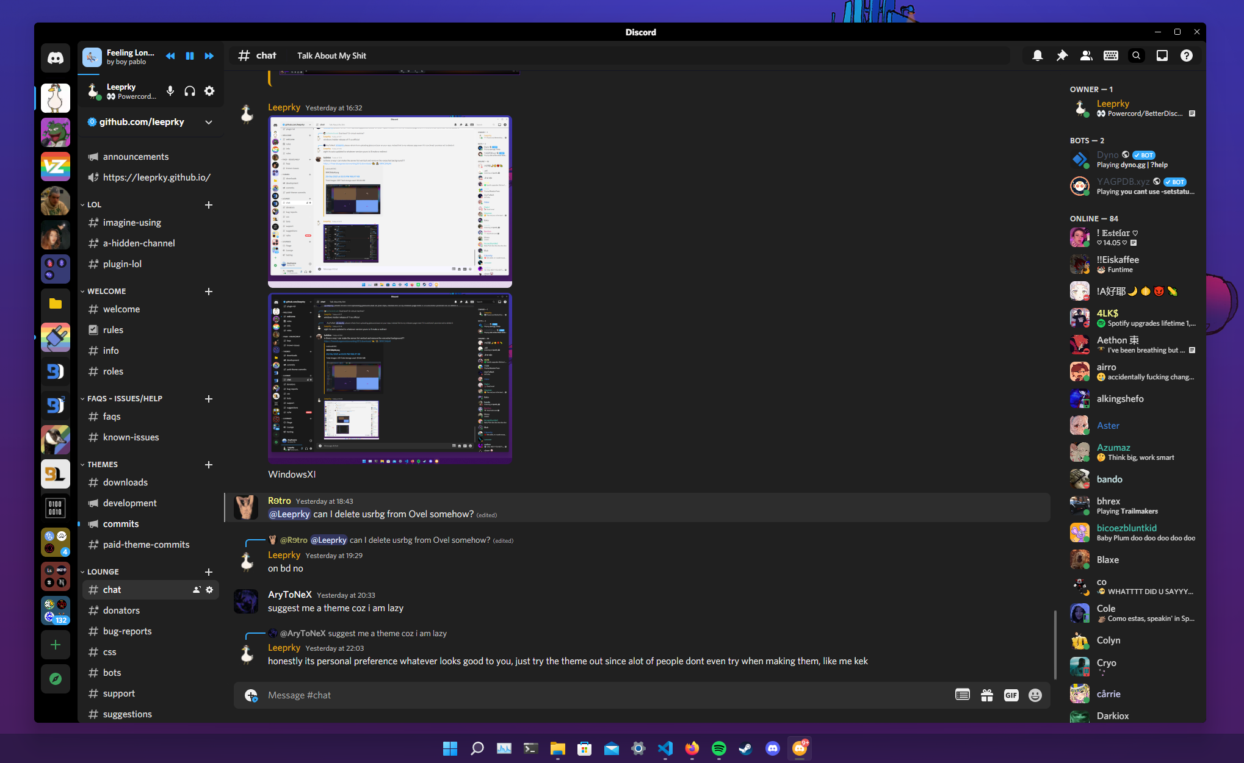
Task: Open Discord help
Action: point(1186,56)
